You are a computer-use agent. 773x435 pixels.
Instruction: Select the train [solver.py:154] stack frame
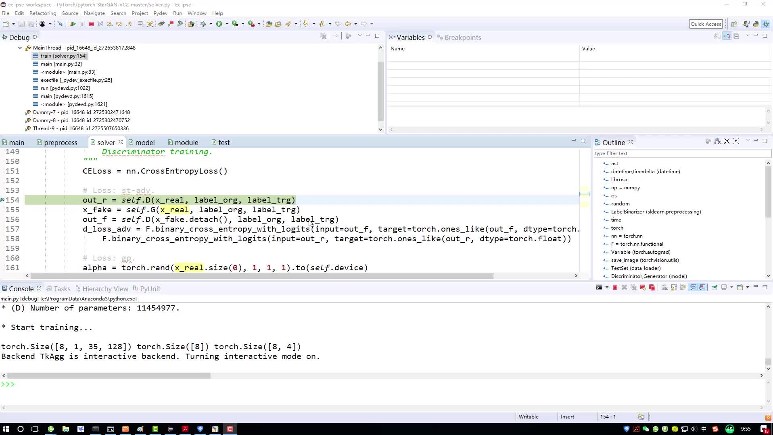pyautogui.click(x=60, y=56)
